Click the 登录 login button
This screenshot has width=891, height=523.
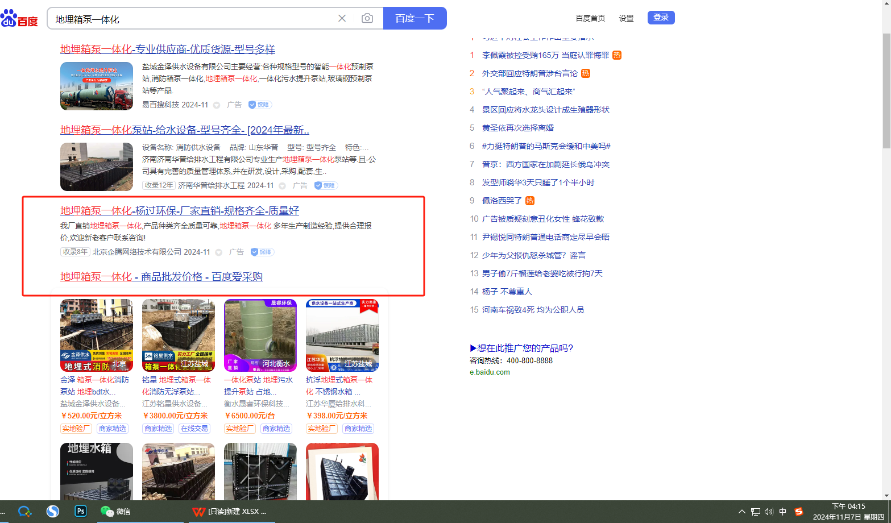(661, 18)
